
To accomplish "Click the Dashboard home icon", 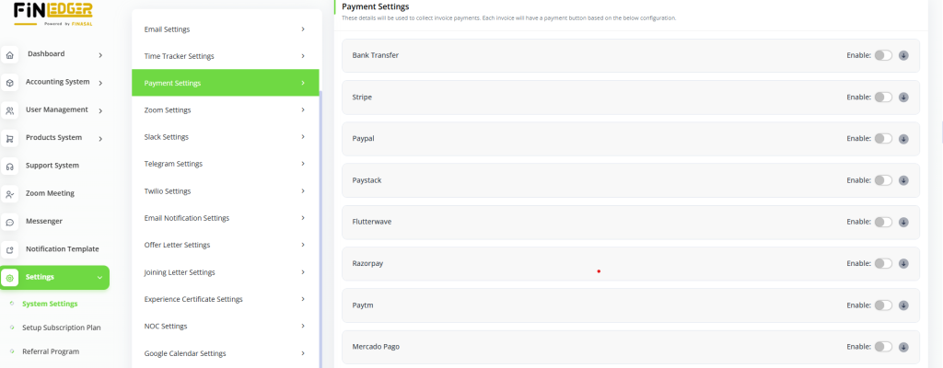I will tap(10, 55).
